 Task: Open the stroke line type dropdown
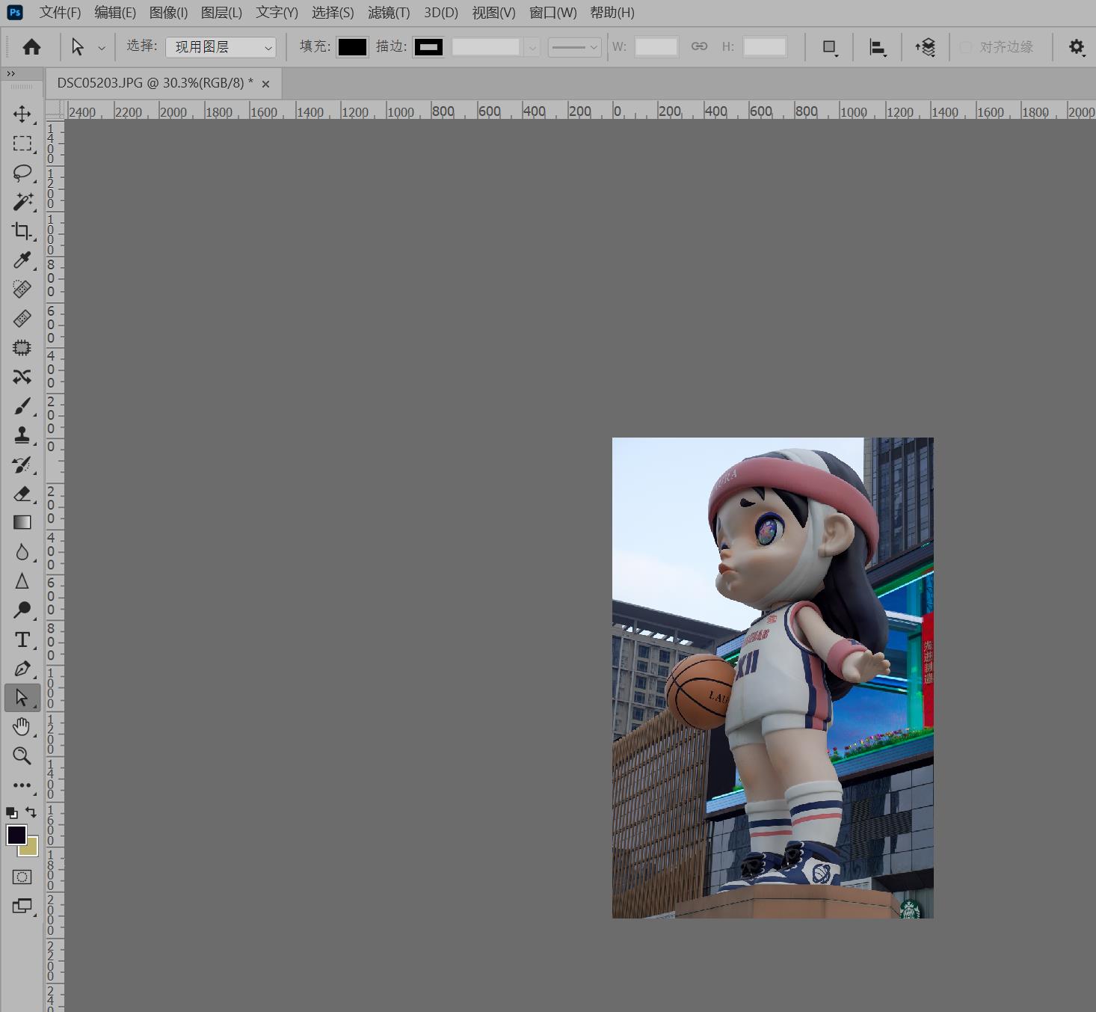575,47
